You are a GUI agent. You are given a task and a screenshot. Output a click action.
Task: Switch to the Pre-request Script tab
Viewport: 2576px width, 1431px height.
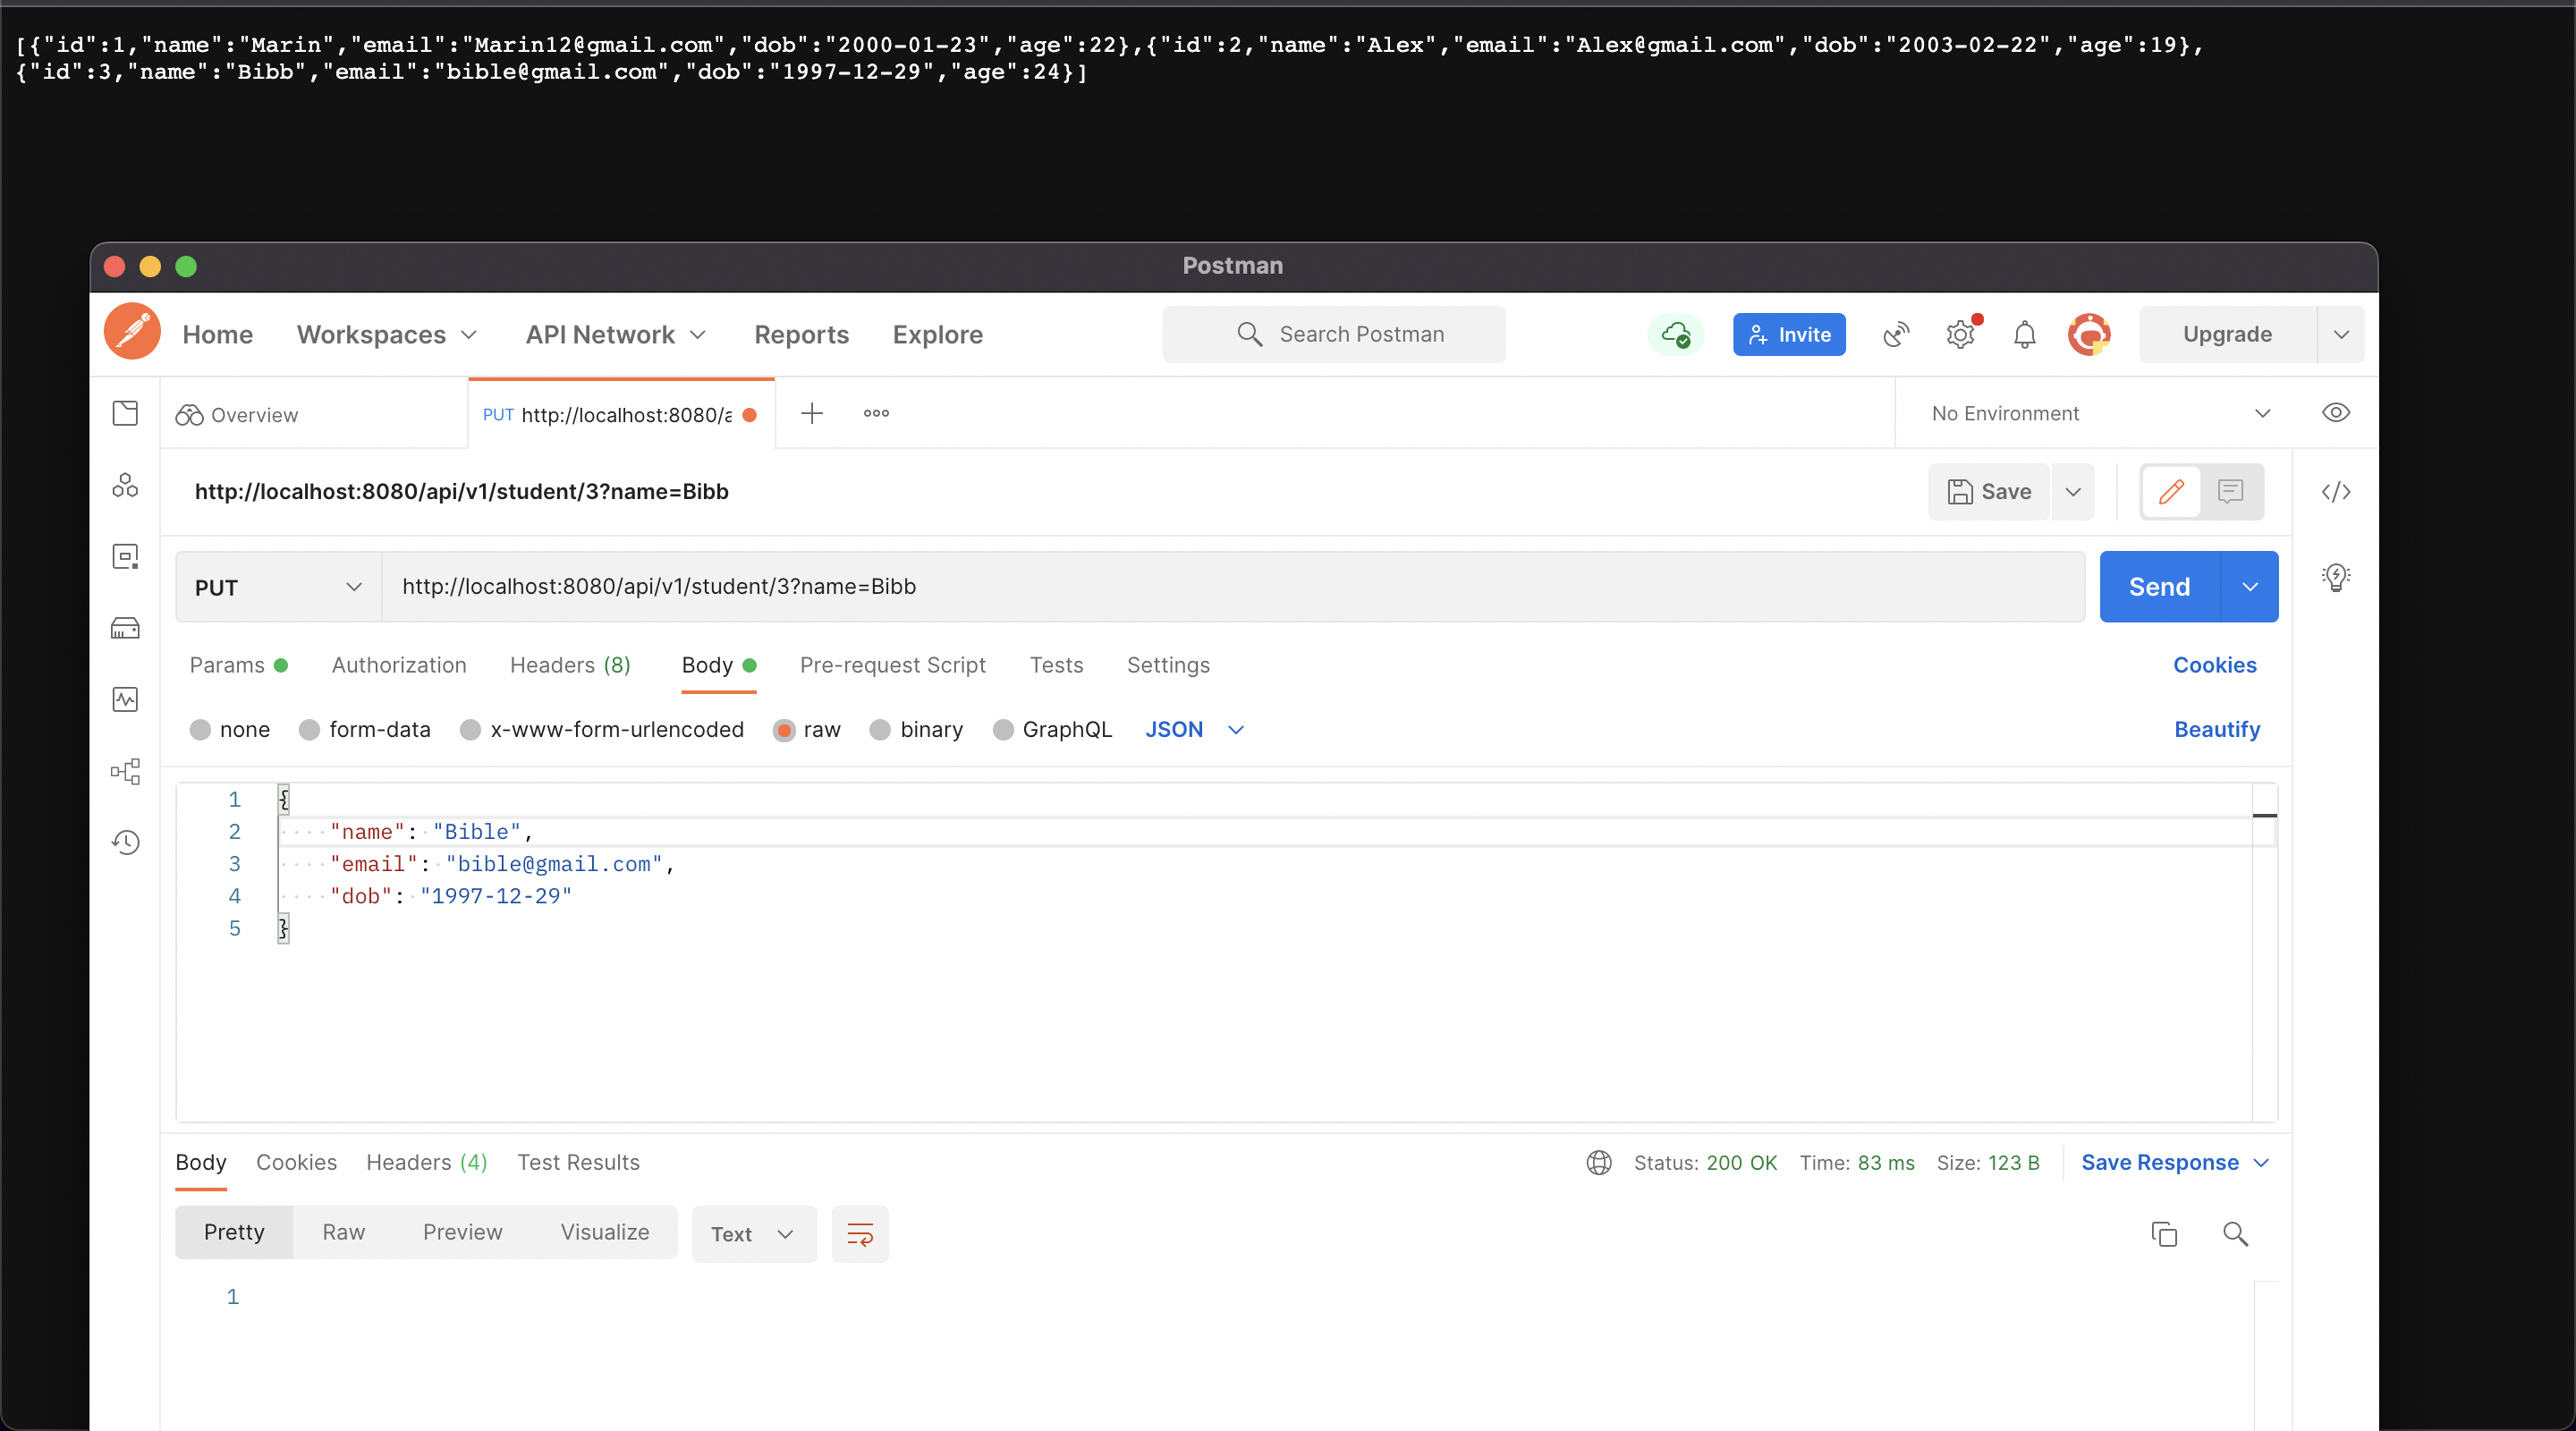(892, 665)
